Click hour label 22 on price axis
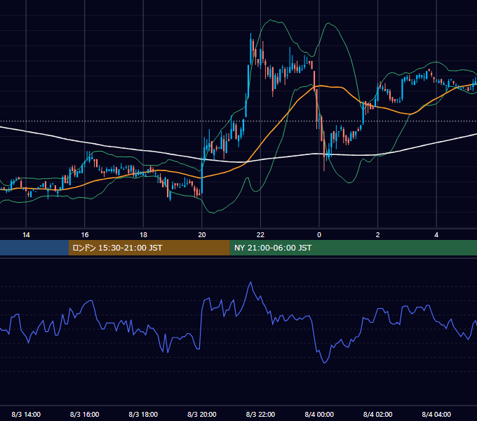The width and height of the screenshot is (477, 421). tap(260, 235)
